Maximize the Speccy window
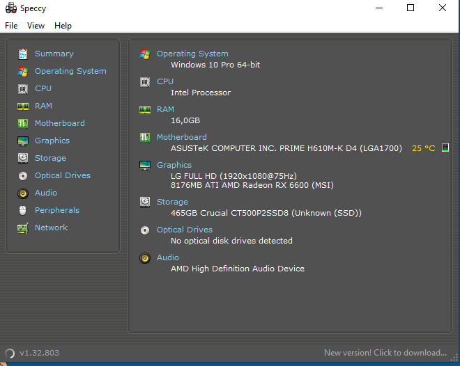Image resolution: width=460 pixels, height=366 pixels. (411, 8)
